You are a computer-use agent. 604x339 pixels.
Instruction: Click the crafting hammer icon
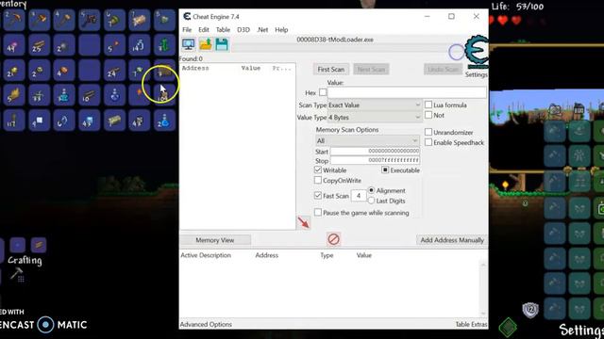[17, 274]
